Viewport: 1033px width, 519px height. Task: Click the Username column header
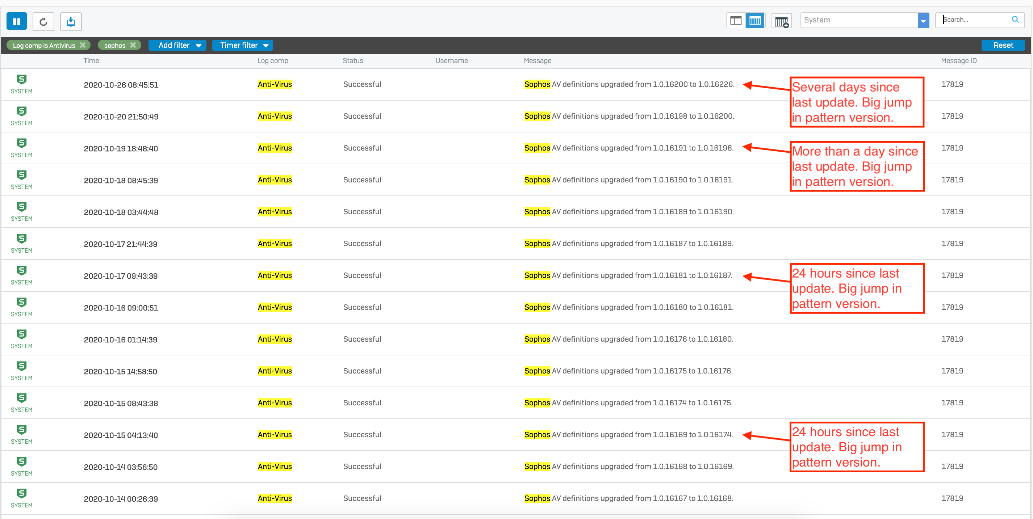[x=452, y=60]
